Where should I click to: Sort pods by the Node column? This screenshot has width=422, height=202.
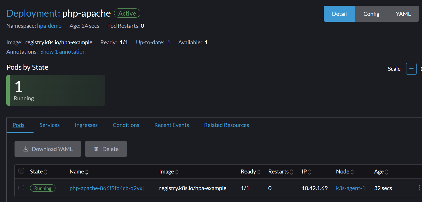click(345, 172)
